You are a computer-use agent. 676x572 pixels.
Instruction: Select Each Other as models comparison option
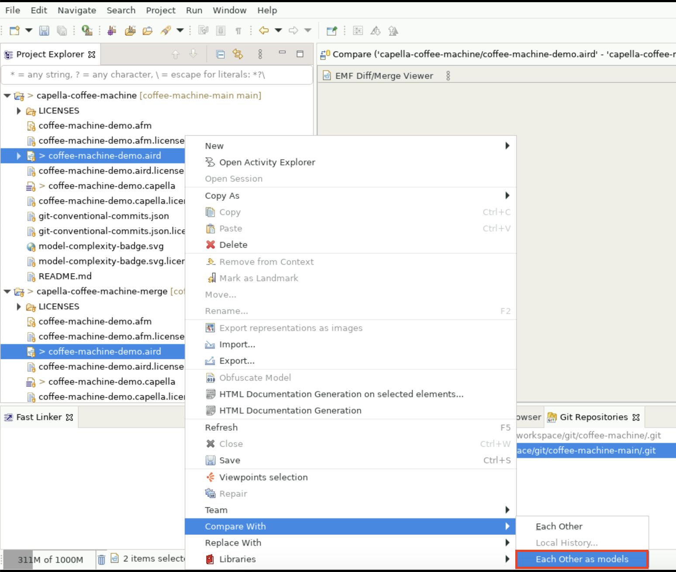[x=582, y=559]
